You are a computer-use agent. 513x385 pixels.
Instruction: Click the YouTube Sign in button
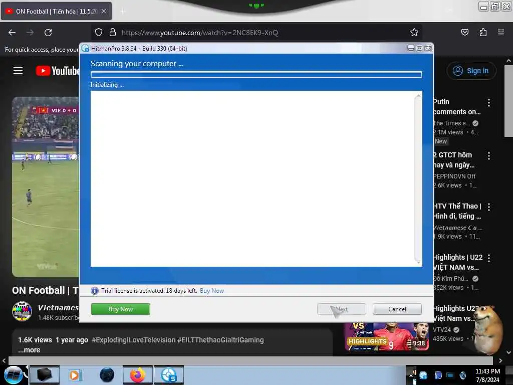click(471, 71)
